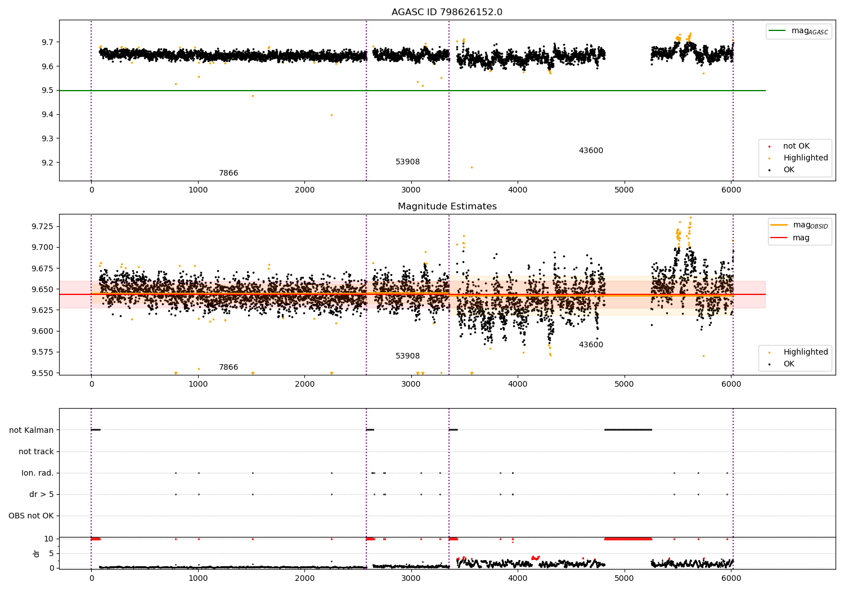Click the '43600' label in the top plot
844x591 pixels.
[x=591, y=151]
